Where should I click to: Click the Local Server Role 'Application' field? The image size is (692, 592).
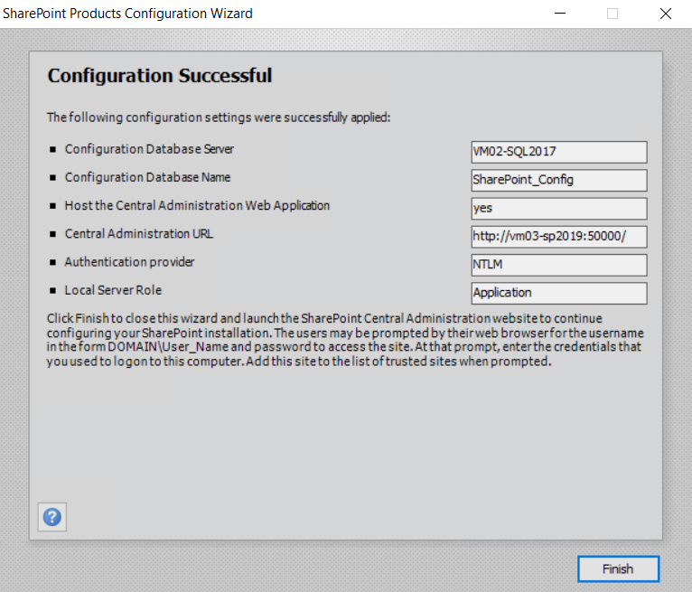coord(559,293)
